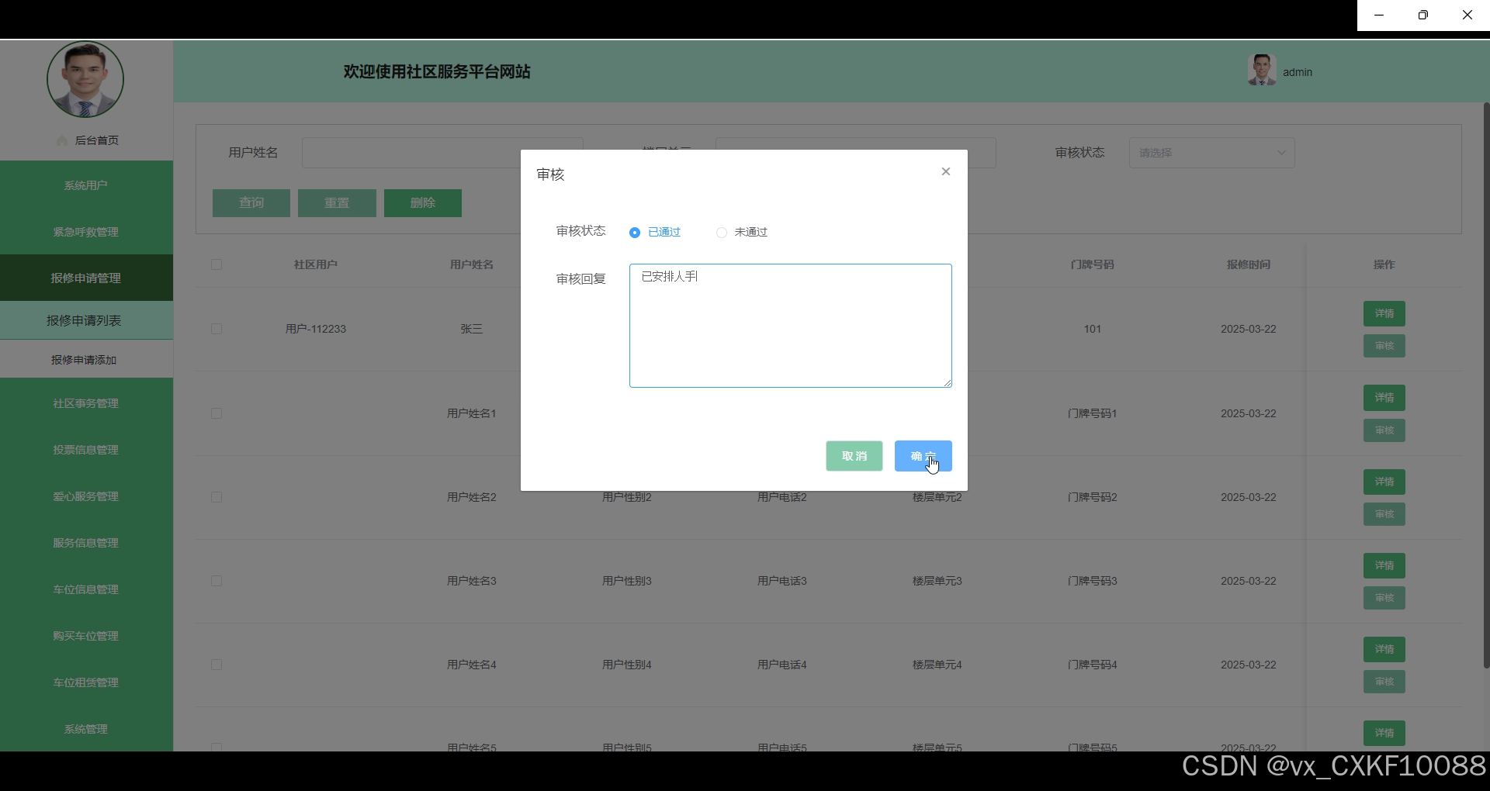Image resolution: width=1490 pixels, height=791 pixels.
Task: Click the page vertical scrollbar
Action: pyautogui.click(x=1486, y=384)
